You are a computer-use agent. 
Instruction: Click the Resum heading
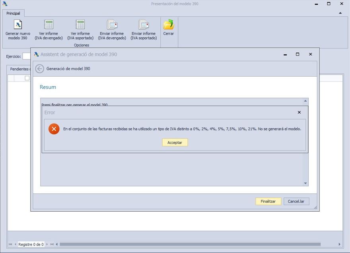[x=48, y=87]
